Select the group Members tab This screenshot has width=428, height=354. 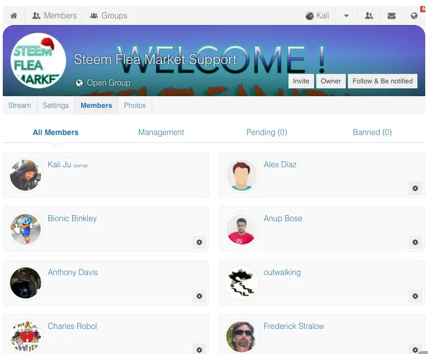click(x=96, y=106)
